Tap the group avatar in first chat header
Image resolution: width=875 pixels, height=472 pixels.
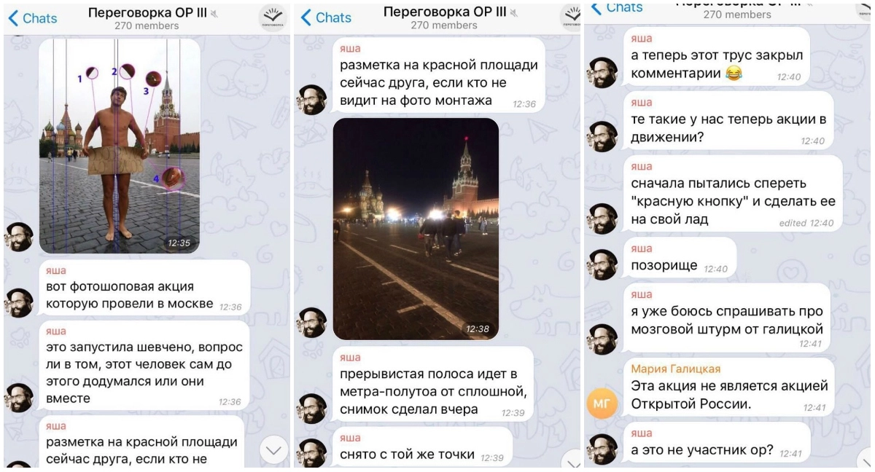coord(273,17)
